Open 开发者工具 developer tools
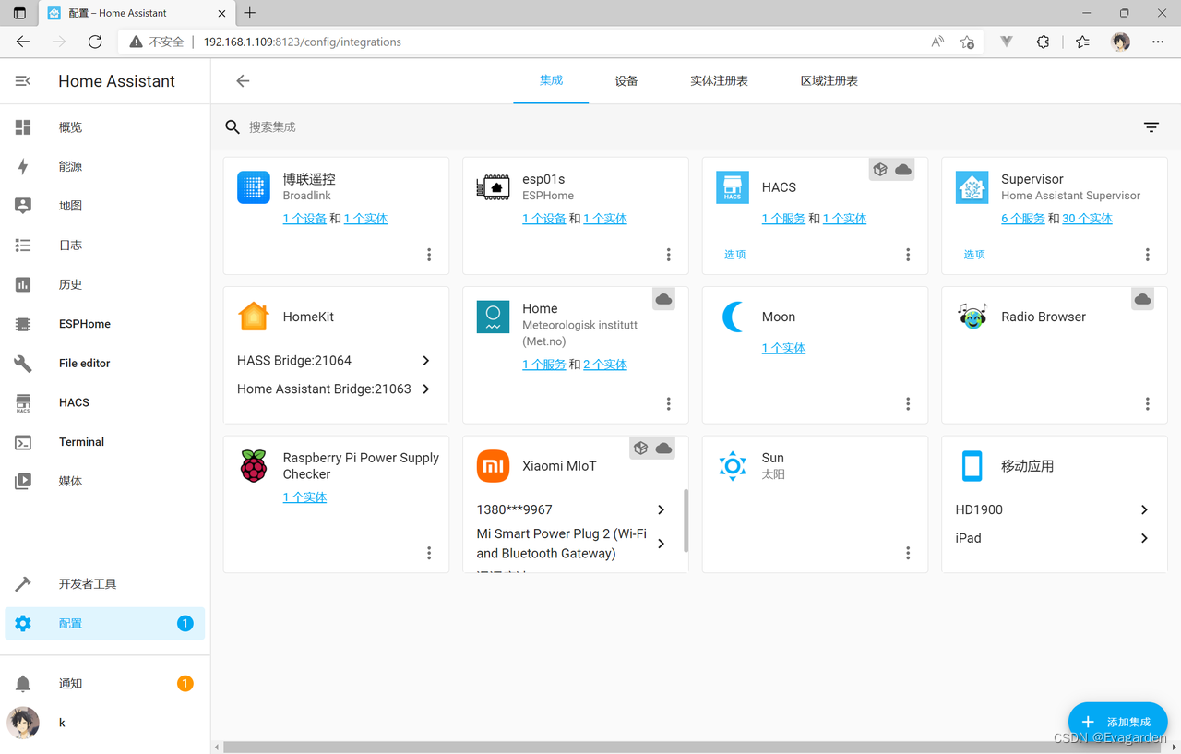The width and height of the screenshot is (1181, 754). [105, 584]
